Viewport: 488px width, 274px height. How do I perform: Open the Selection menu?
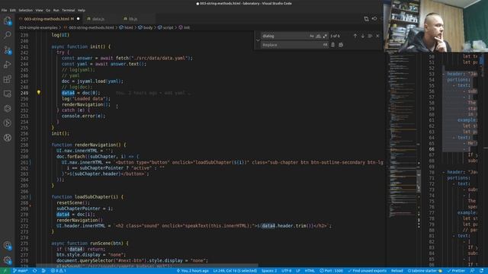(x=25, y=10)
